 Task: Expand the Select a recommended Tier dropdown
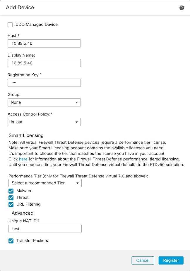pos(44,183)
